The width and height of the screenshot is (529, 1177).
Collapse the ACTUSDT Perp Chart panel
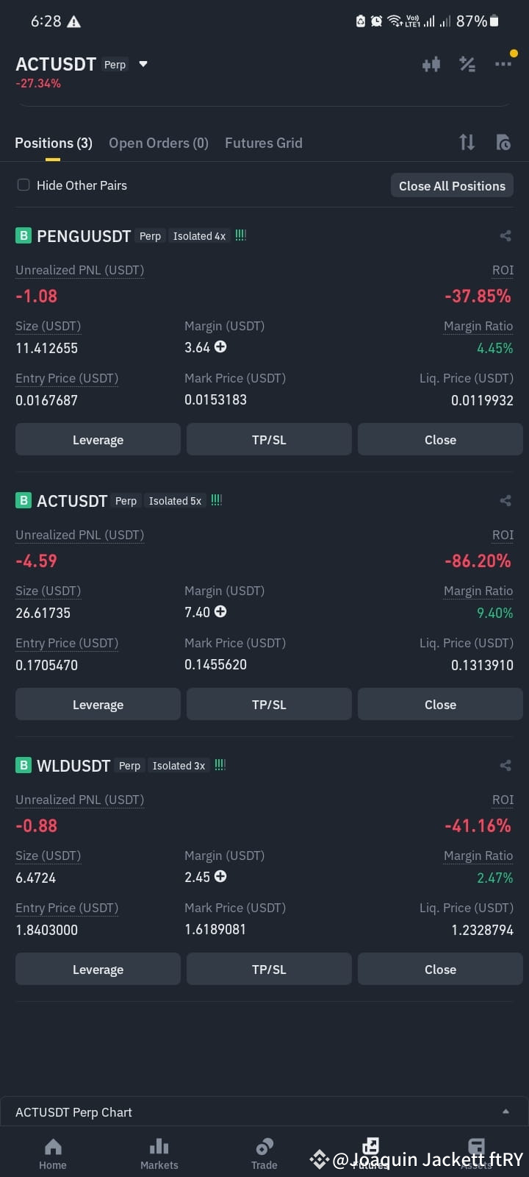(x=505, y=1112)
